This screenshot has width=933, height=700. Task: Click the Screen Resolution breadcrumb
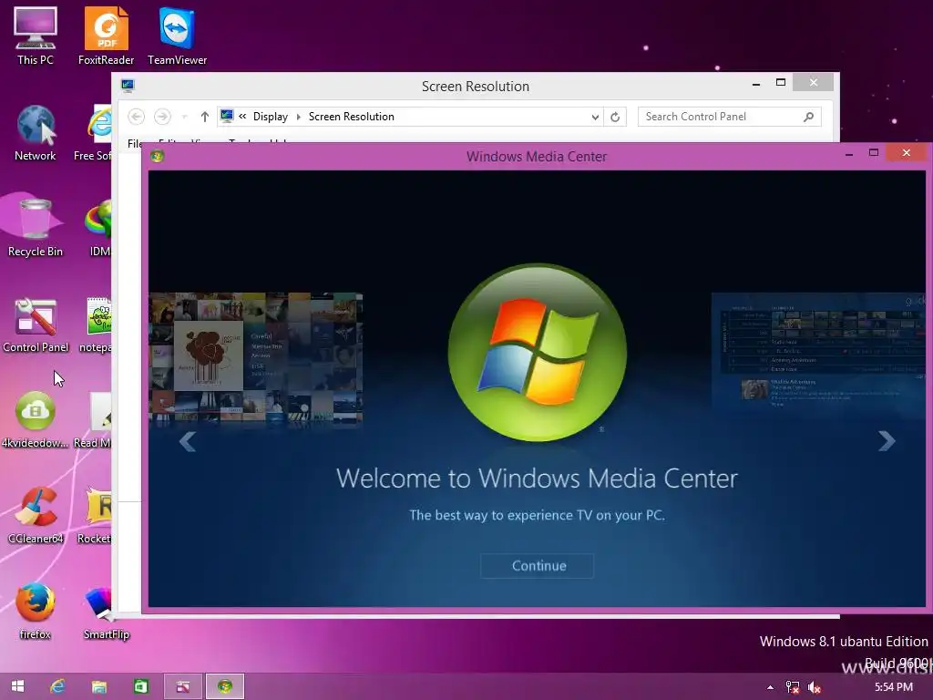coord(351,117)
